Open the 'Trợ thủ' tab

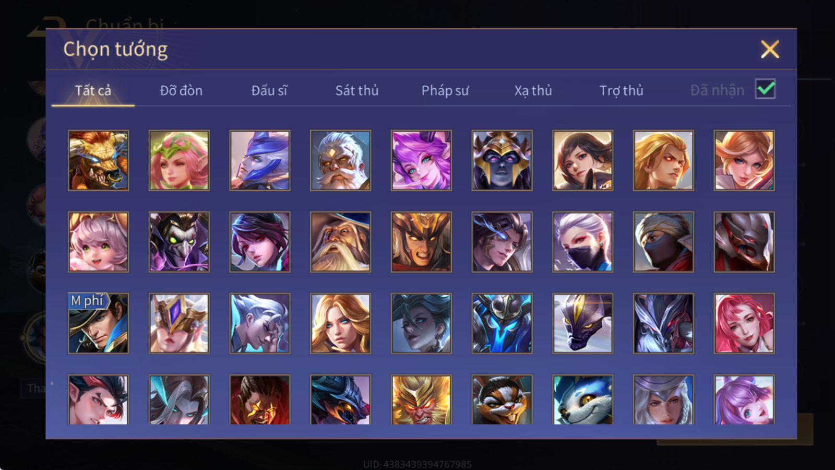621,90
